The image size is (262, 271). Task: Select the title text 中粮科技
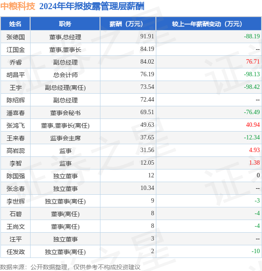pyautogui.click(x=18, y=7)
